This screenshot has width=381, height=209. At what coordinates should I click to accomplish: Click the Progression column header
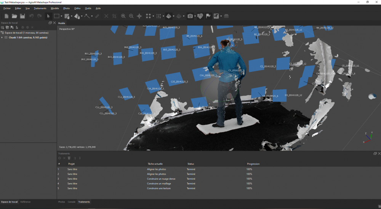[253, 164]
